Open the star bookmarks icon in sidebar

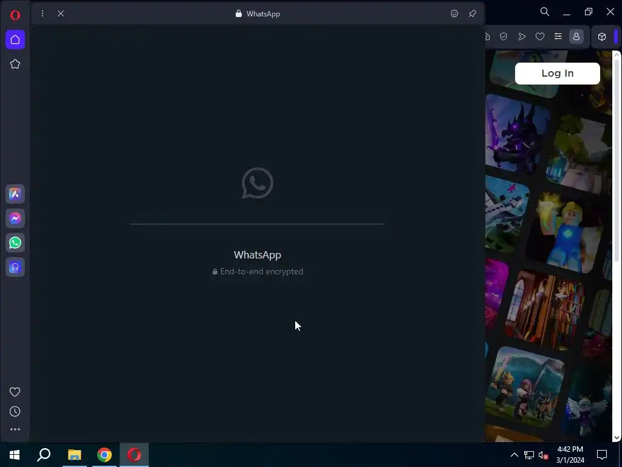[x=15, y=64]
